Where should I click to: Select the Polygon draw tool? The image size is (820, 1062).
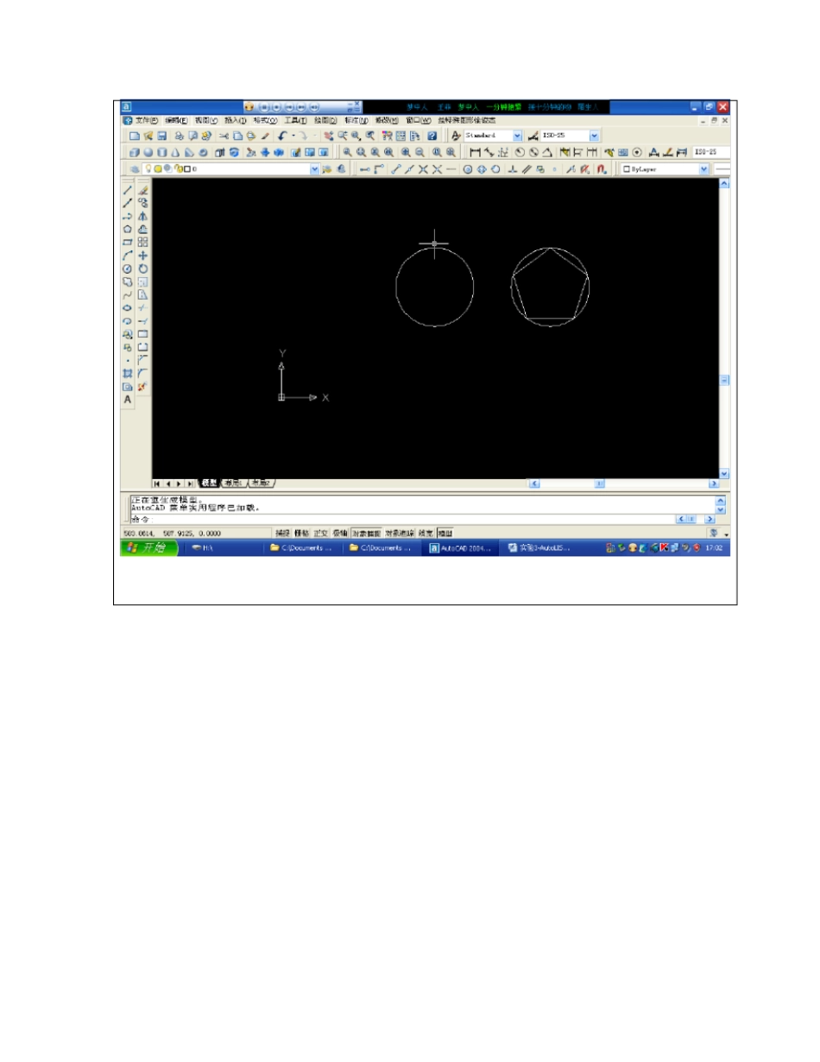coord(127,229)
